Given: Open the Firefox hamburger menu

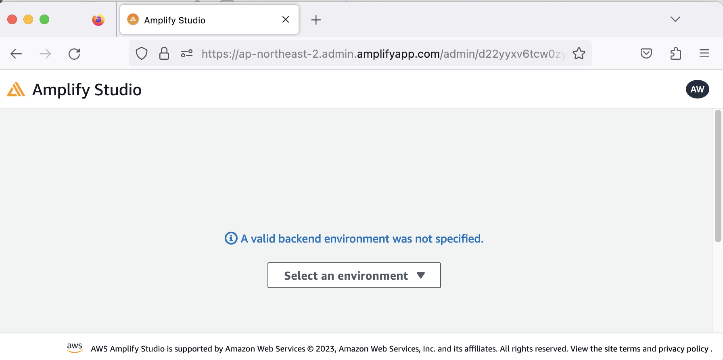Looking at the screenshot, I should point(704,53).
